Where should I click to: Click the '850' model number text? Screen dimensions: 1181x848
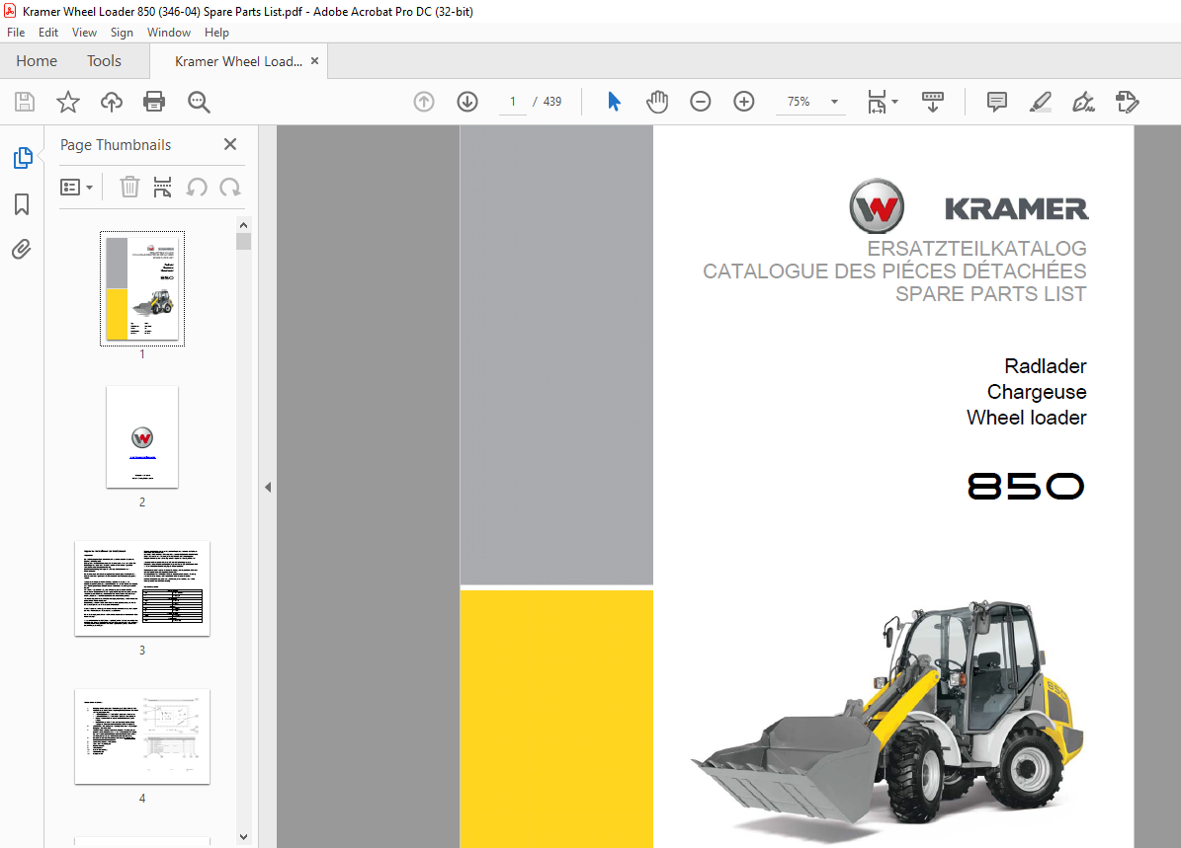[1026, 486]
